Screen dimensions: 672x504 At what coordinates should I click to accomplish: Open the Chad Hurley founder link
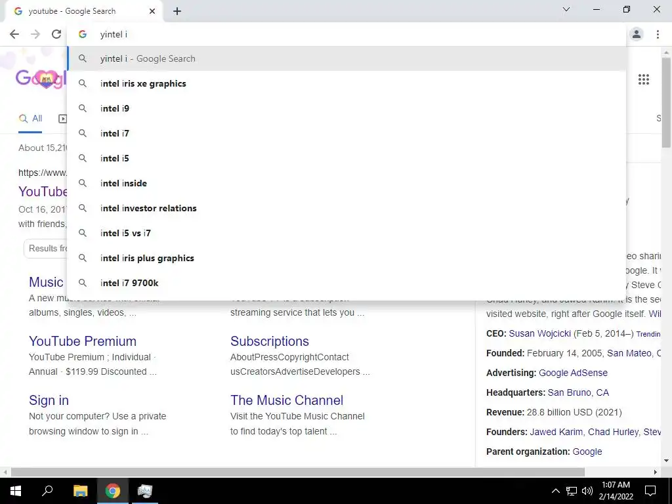click(x=613, y=432)
